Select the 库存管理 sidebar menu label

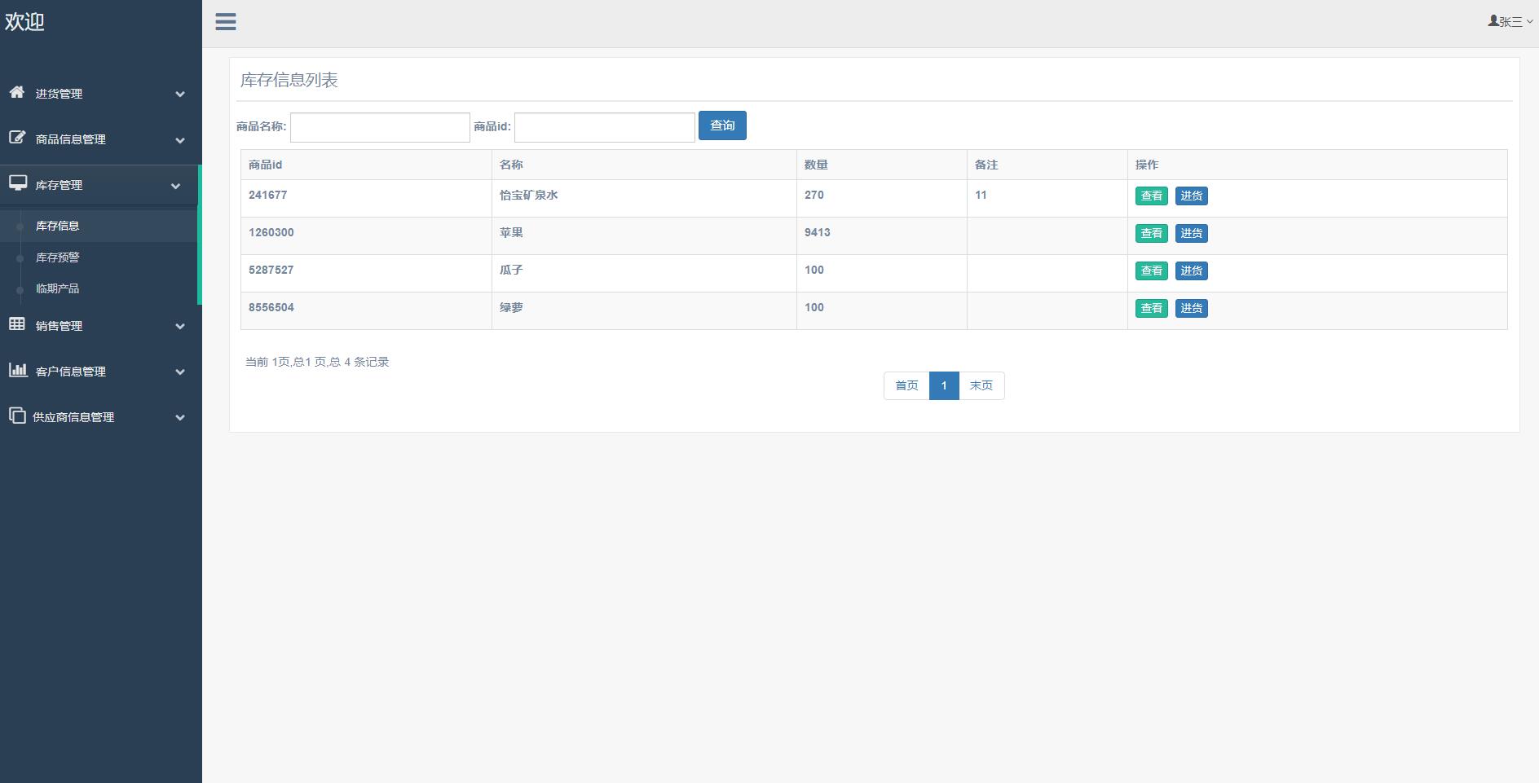[59, 185]
